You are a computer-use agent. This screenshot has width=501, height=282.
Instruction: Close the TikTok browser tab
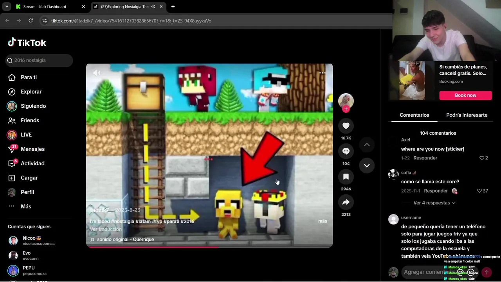tap(161, 7)
